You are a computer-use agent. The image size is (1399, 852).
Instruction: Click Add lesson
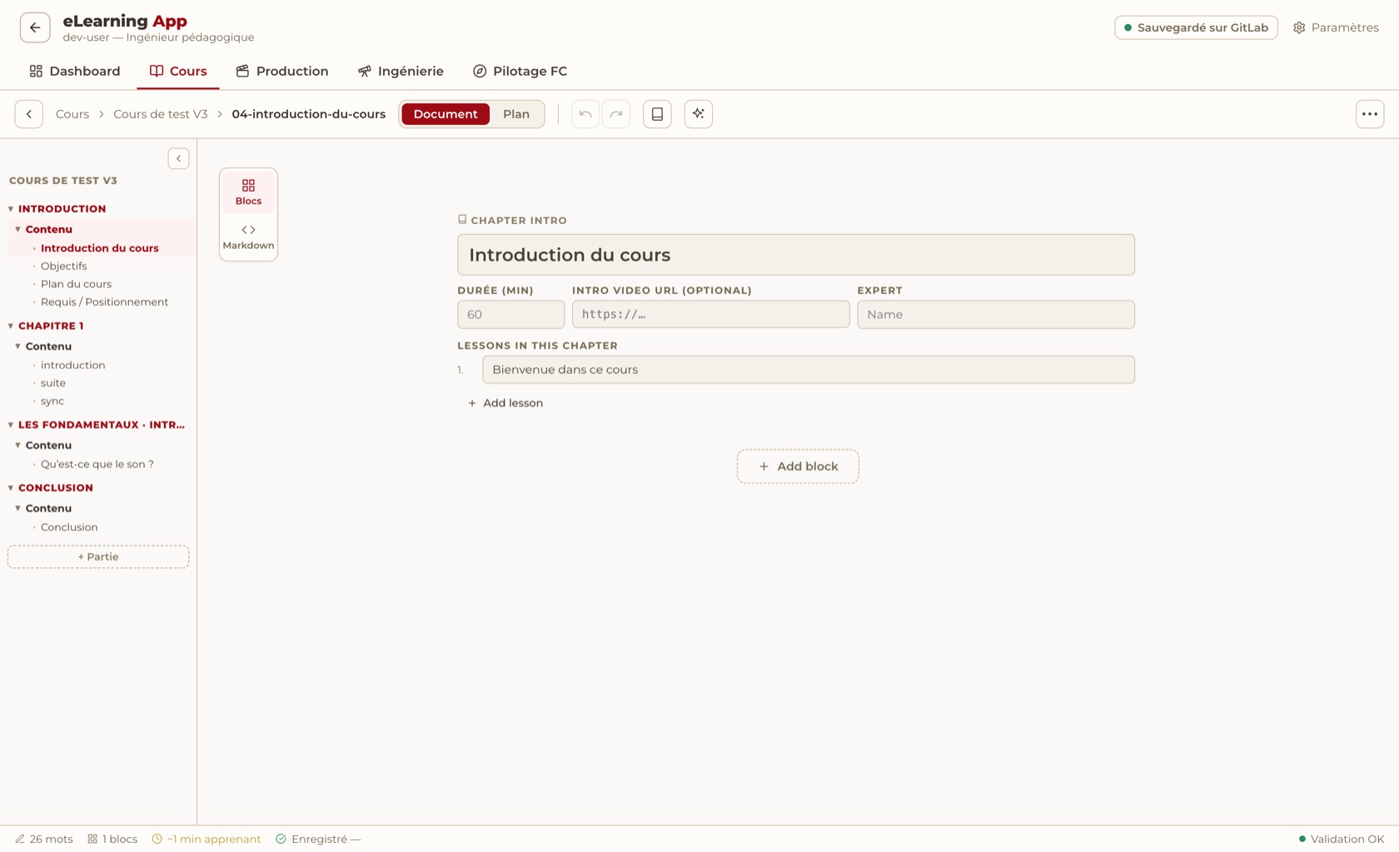(x=505, y=403)
